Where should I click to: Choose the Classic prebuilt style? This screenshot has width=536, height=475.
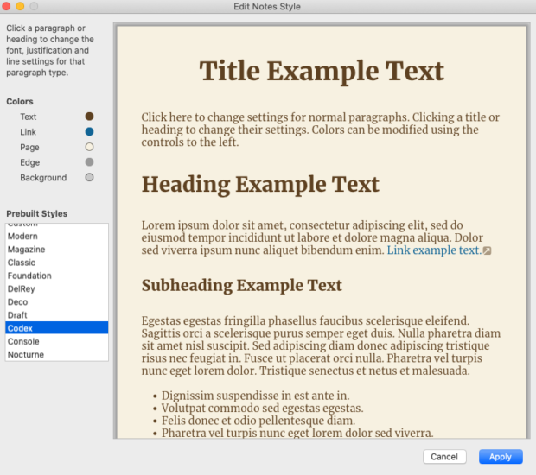(57, 263)
